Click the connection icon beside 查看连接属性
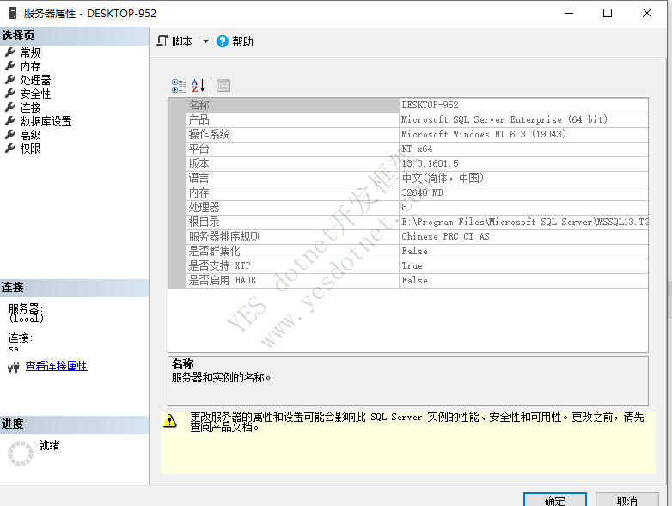Screen dimensions: 672x506 13,367
